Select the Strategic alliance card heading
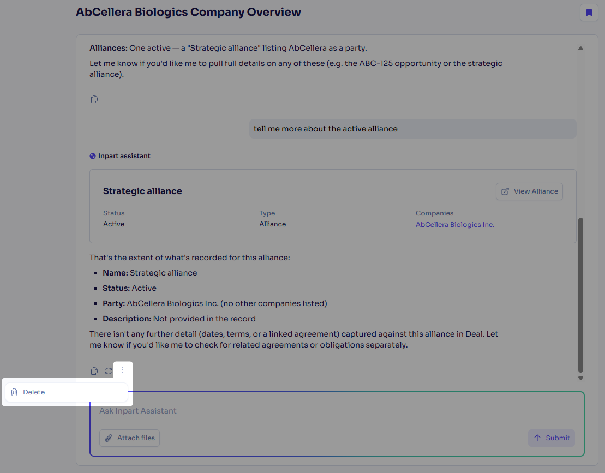605x473 pixels. point(142,191)
